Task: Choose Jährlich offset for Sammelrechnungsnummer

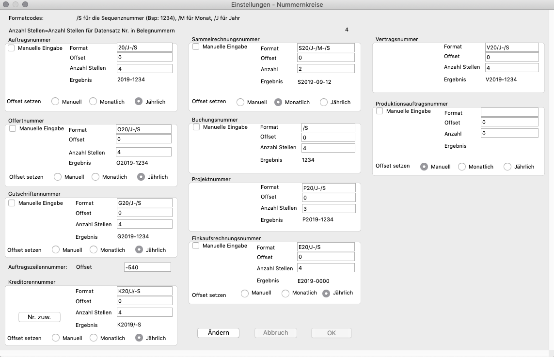Action: tap(324, 102)
